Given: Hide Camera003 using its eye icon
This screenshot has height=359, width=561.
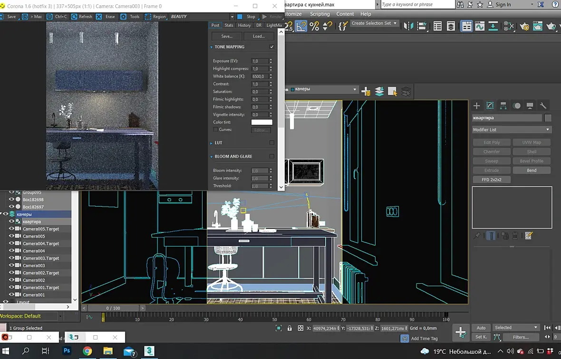Looking at the screenshot, I should click(x=11, y=266).
